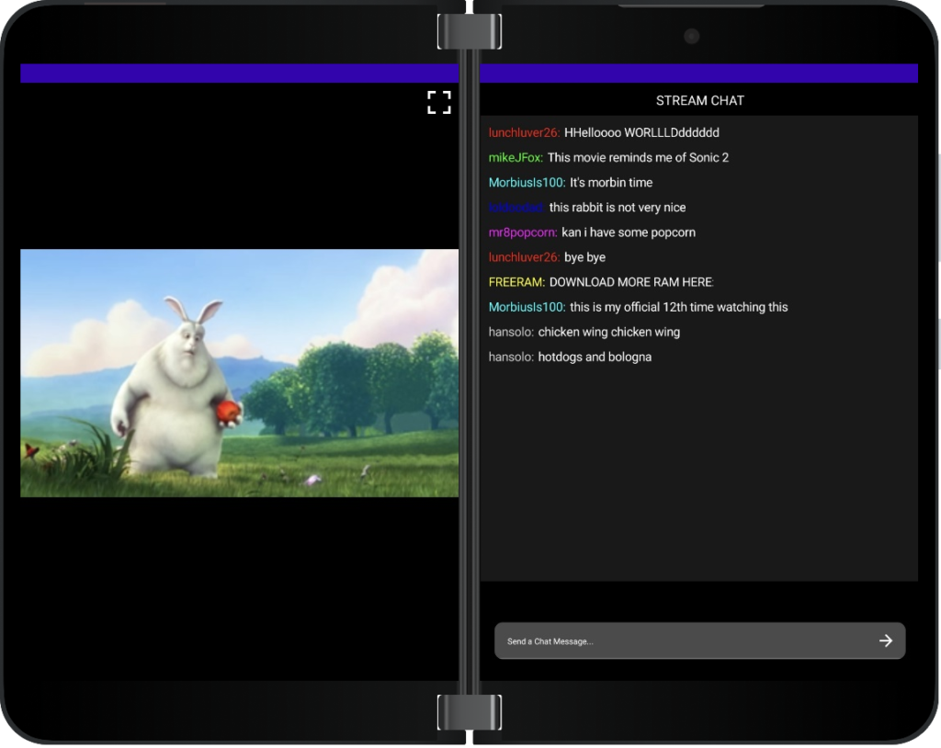Screen dimensions: 941x748
Task: Click the official 12th time watching message
Action: [678, 307]
